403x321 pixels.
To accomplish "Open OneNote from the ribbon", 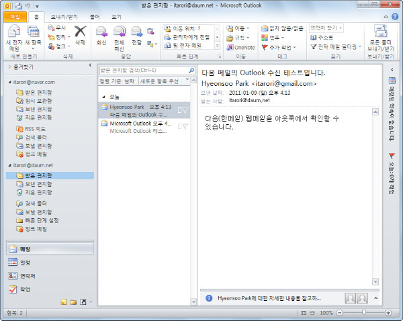I will (x=241, y=48).
